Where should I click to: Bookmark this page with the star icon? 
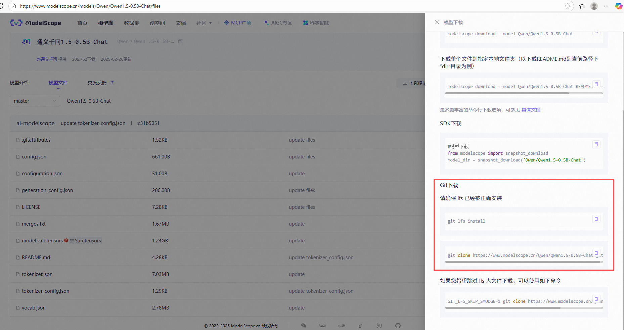coord(567,6)
